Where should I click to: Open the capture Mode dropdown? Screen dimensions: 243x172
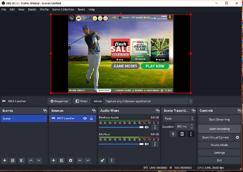pos(148,101)
